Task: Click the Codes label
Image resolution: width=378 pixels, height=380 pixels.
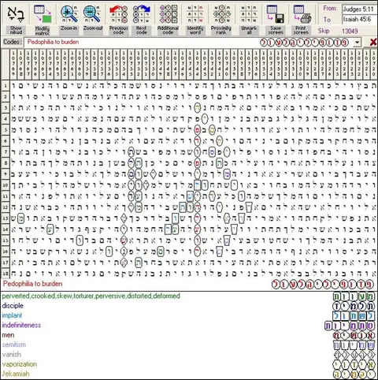Action: tap(12, 42)
